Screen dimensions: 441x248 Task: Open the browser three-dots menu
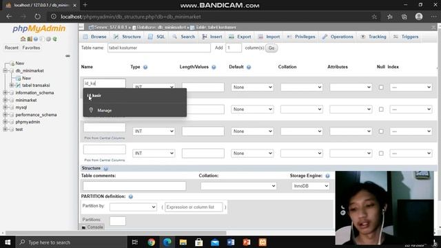pyautogui.click(x=433, y=17)
